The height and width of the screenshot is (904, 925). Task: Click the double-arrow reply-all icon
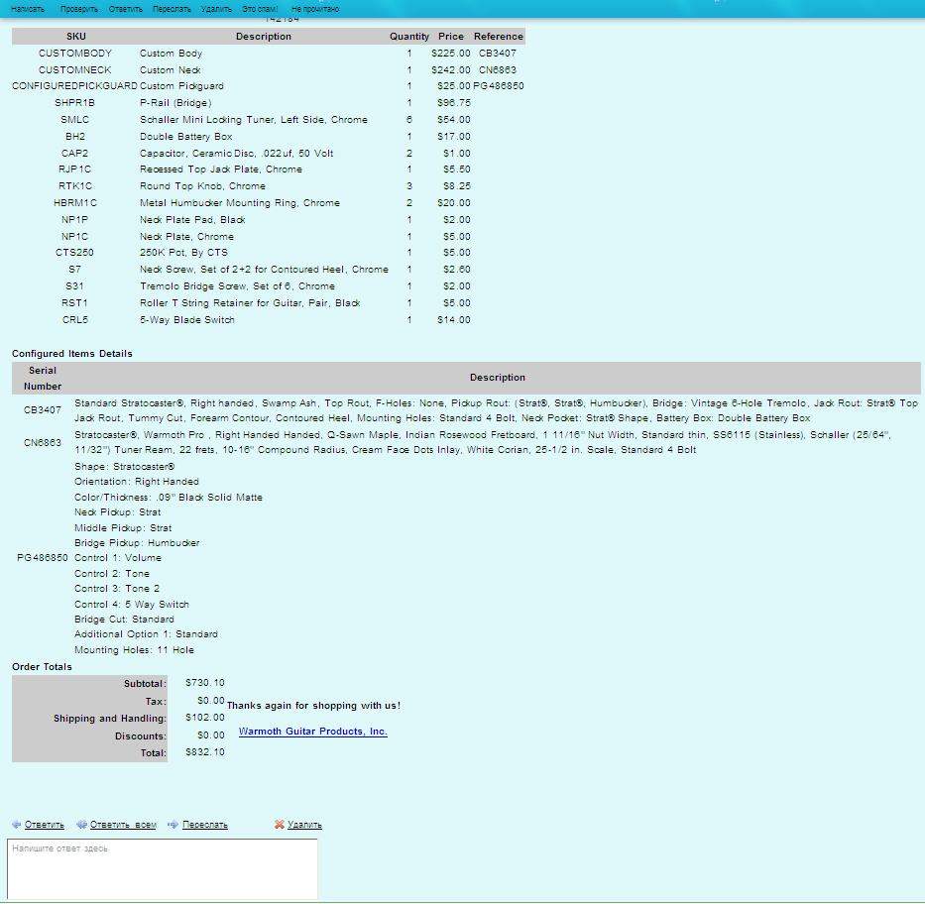point(81,825)
